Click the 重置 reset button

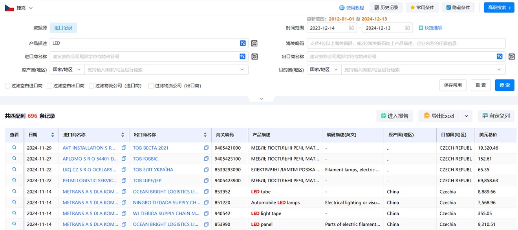481,85
